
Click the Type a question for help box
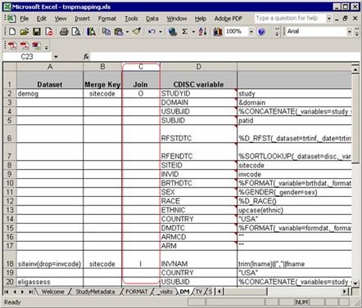(290, 18)
